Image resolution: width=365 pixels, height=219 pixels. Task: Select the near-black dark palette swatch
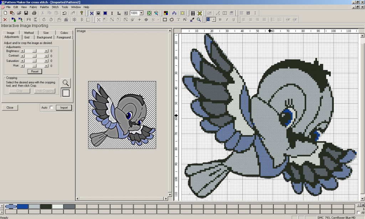click(46, 207)
